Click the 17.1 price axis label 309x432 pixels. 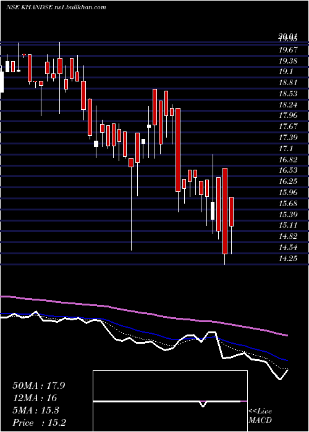click(286, 149)
